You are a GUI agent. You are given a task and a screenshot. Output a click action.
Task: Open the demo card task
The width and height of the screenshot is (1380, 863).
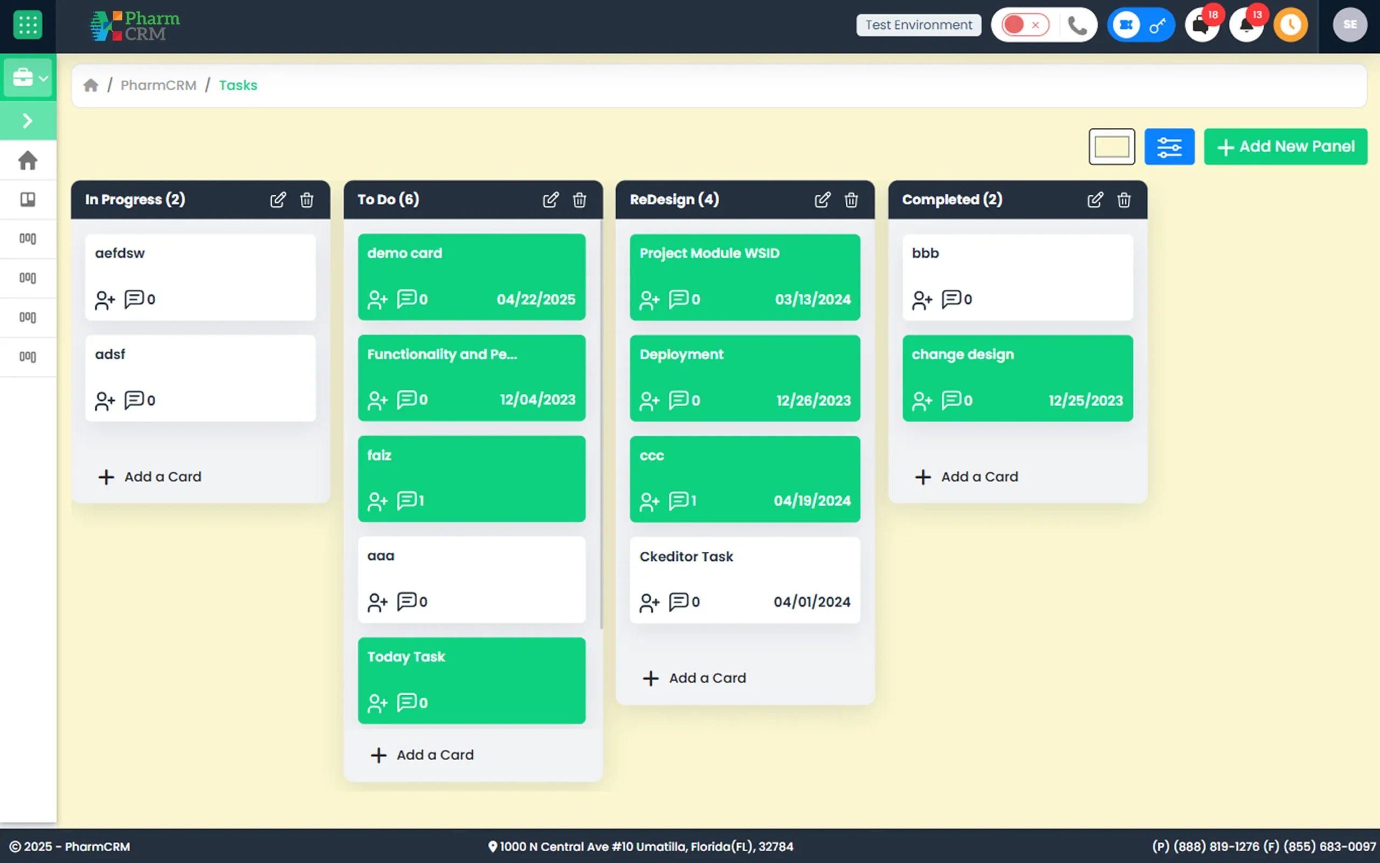pos(472,277)
